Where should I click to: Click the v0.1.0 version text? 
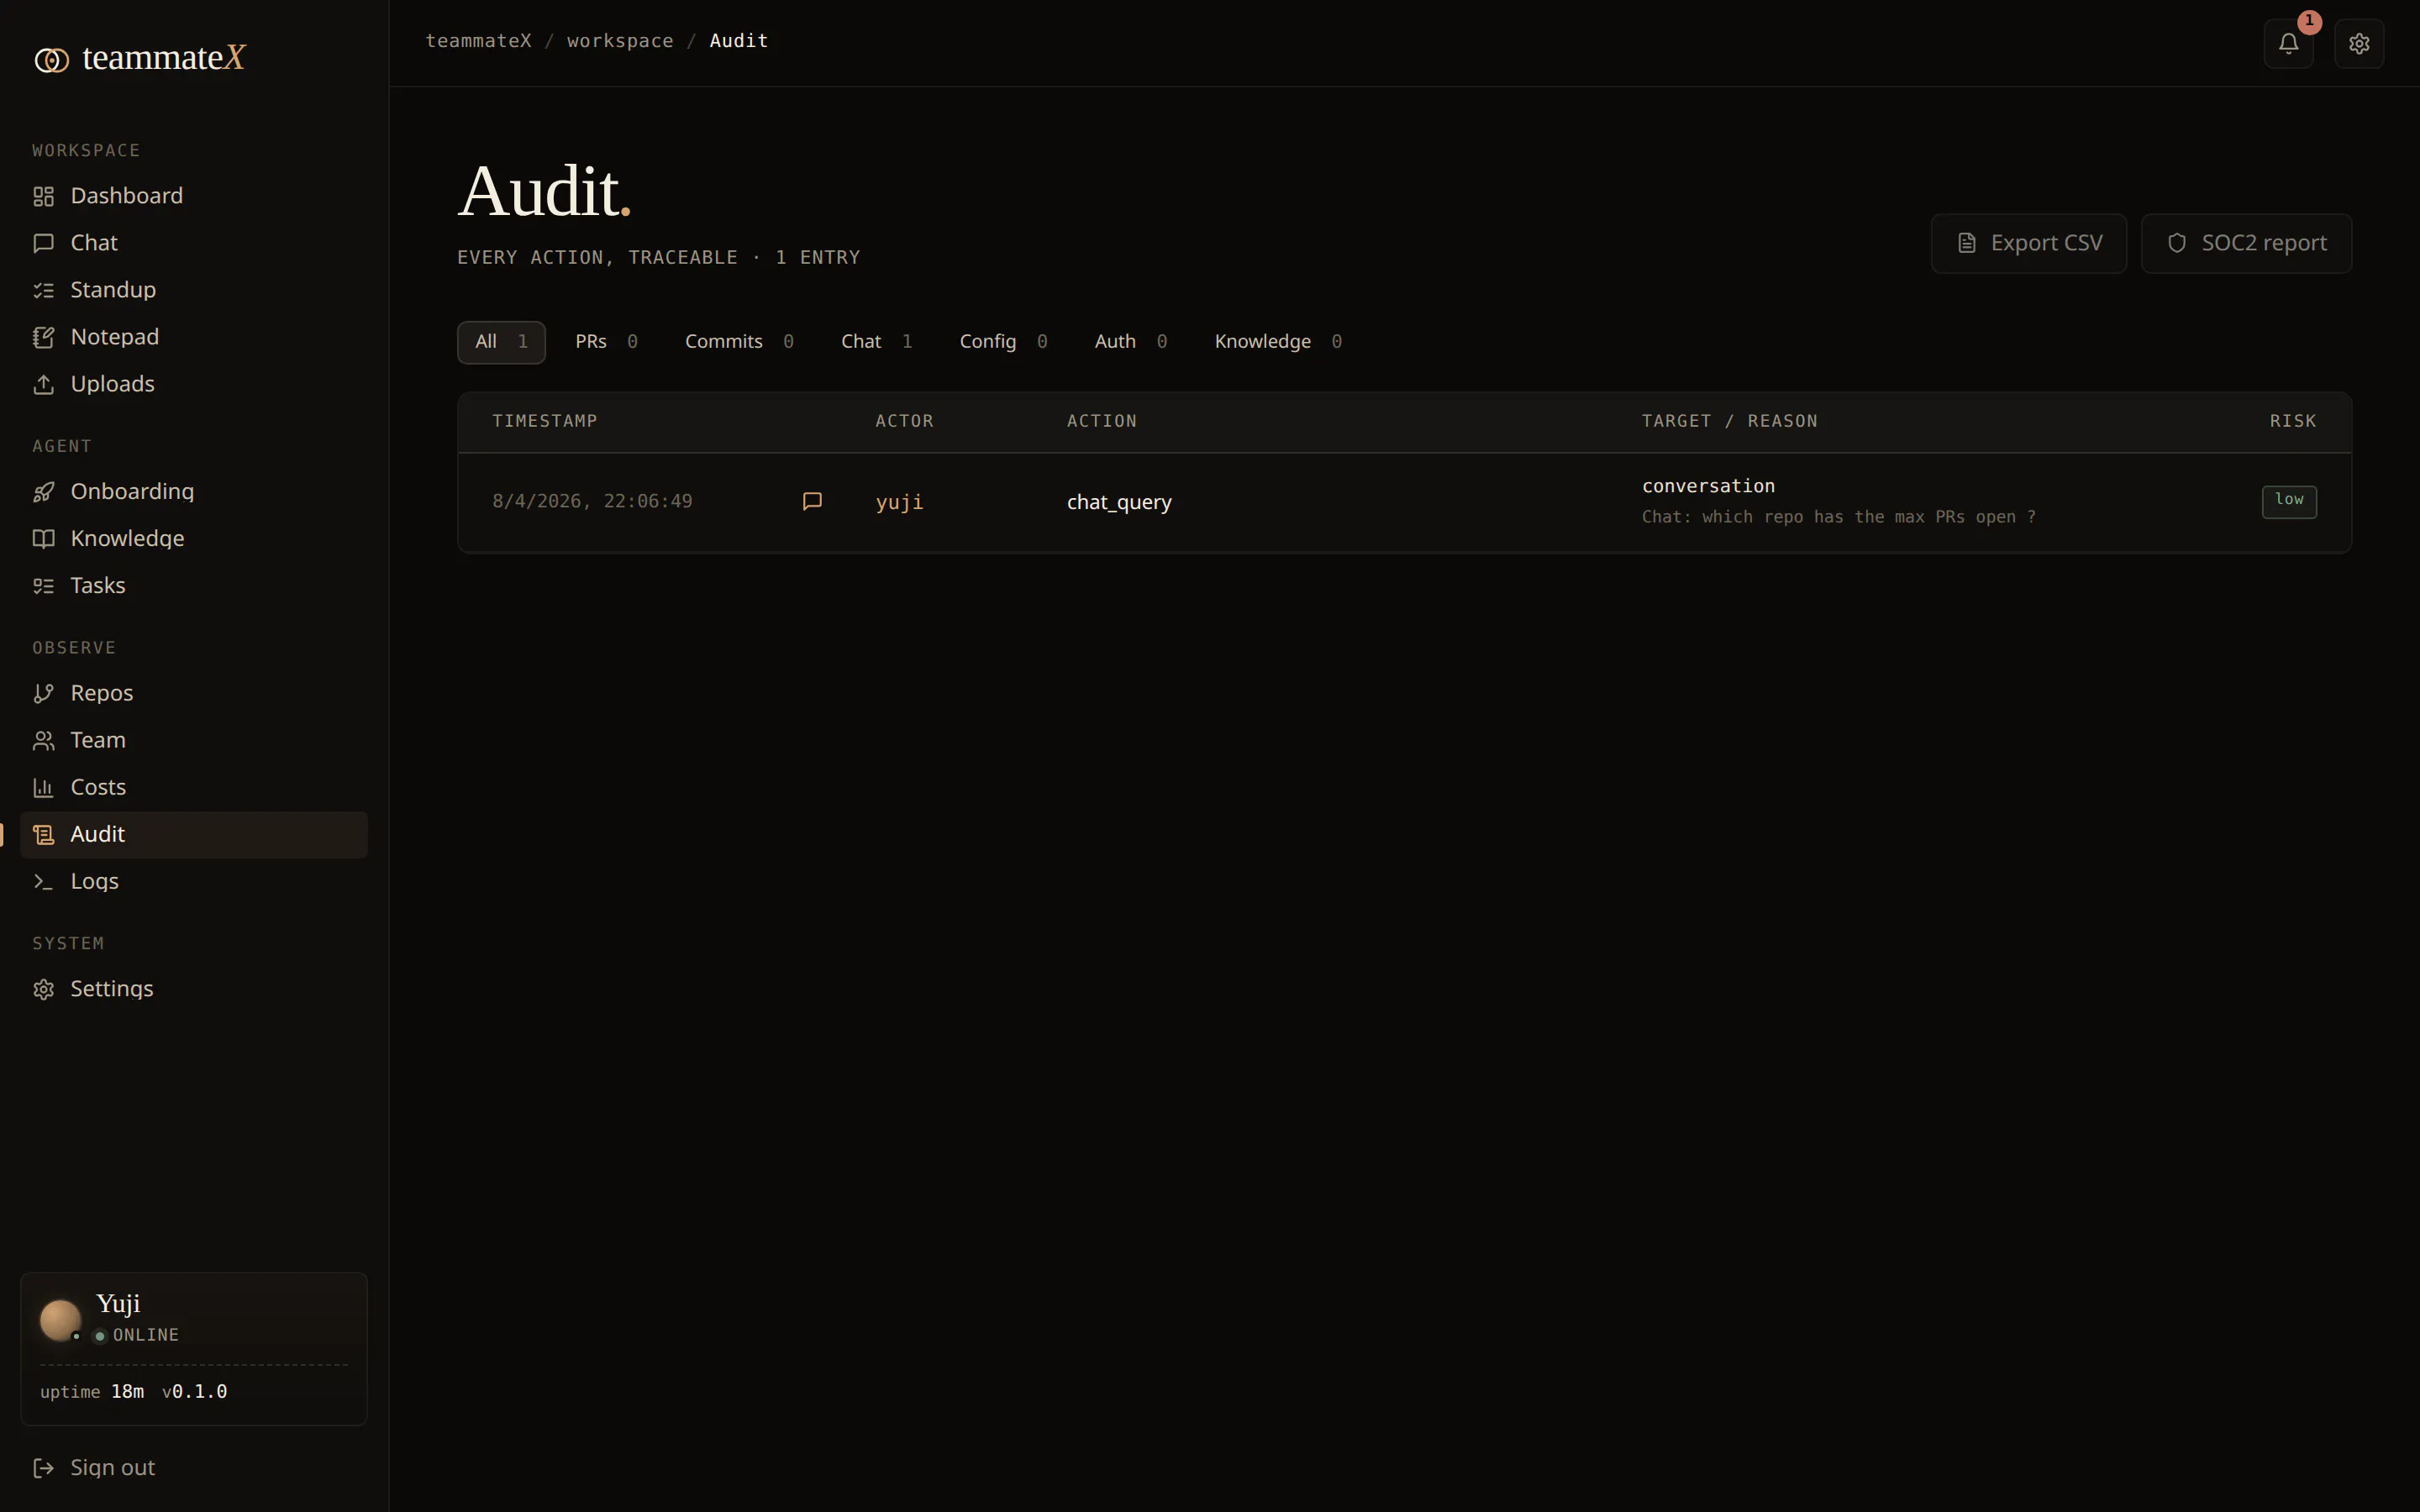tap(195, 1392)
